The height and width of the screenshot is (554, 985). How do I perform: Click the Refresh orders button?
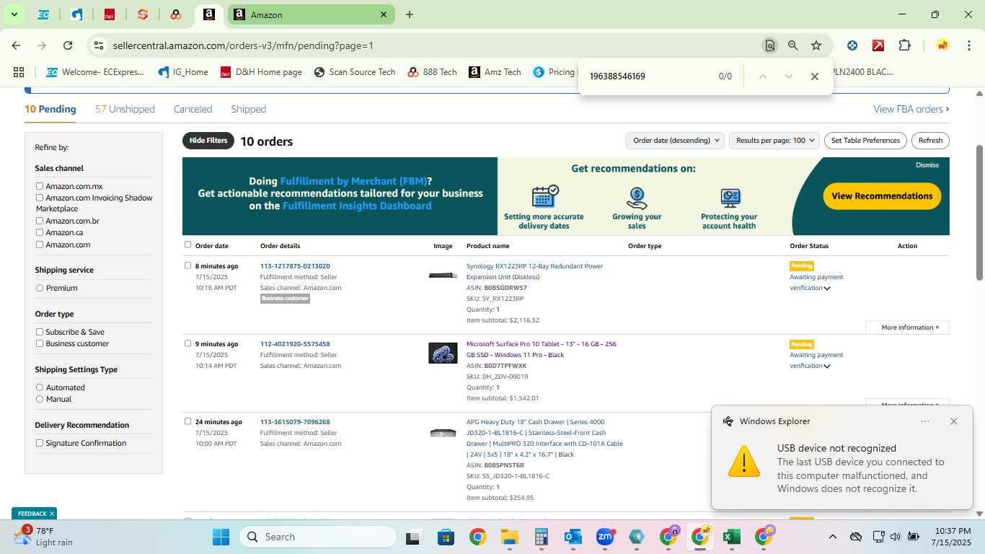[930, 141]
